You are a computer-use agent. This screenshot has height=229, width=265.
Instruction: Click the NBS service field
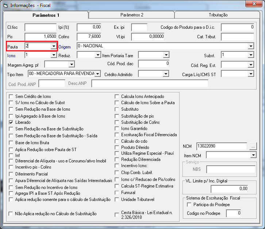[x=231, y=169]
